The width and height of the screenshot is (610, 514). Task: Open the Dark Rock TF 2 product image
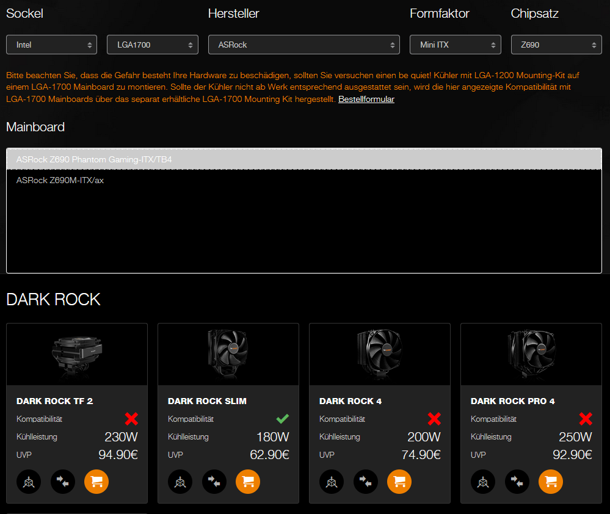77,355
